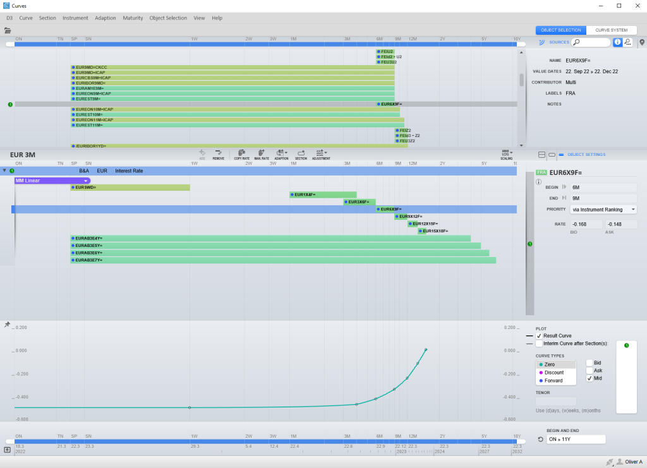Image resolution: width=647 pixels, height=468 pixels.
Task: Click the Section toolbar icon
Action: [x=301, y=153]
